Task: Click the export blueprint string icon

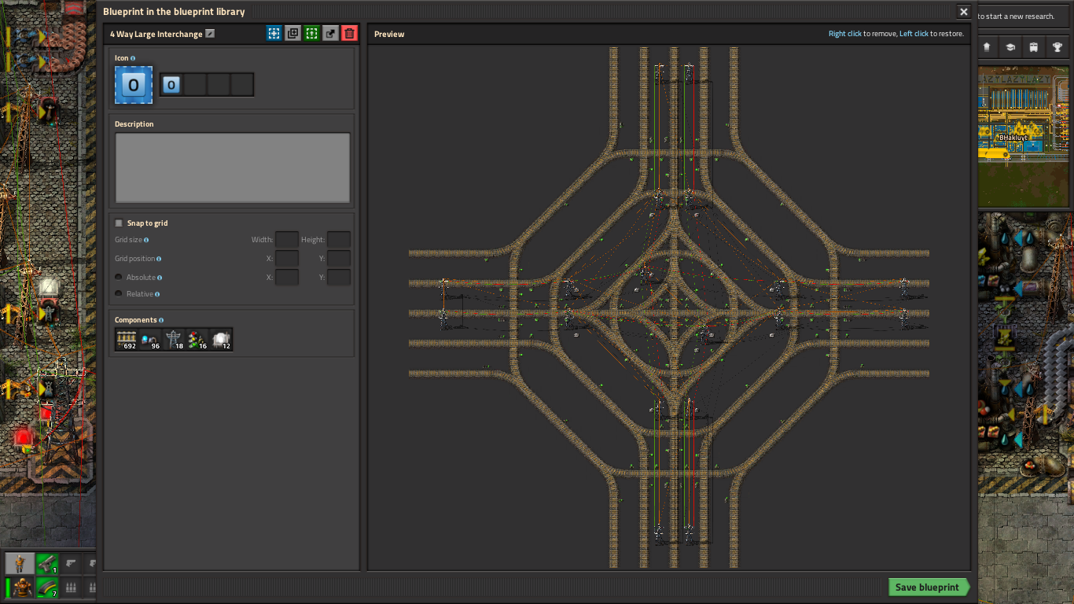Action: click(x=331, y=34)
